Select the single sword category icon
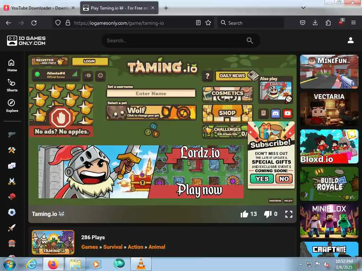 pos(12,228)
